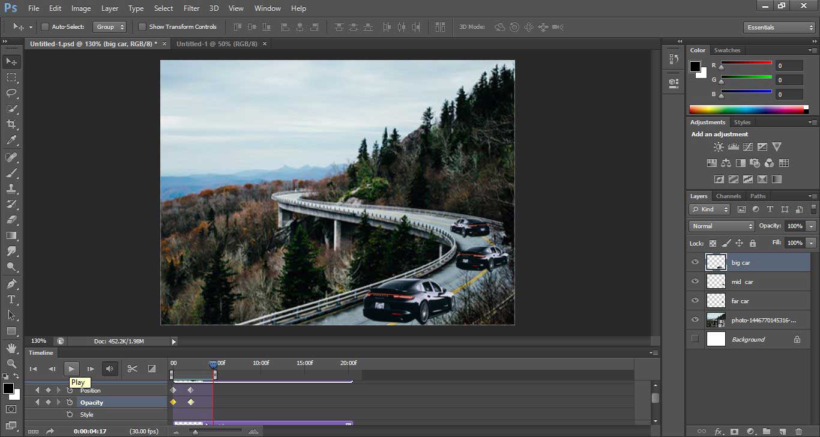Select the Hand tool
Viewport: 820px width, 437px height.
(x=11, y=348)
